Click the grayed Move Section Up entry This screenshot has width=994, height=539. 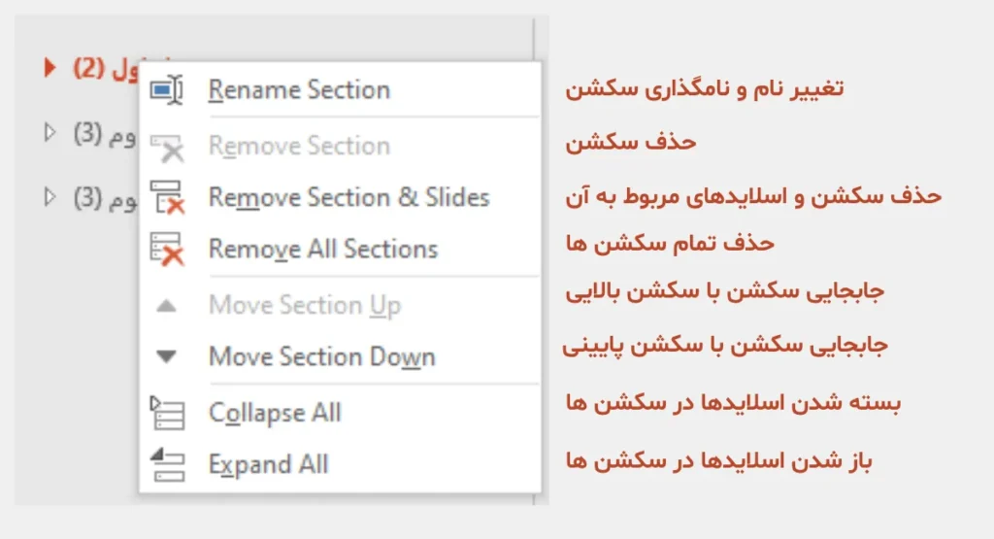[x=304, y=306]
